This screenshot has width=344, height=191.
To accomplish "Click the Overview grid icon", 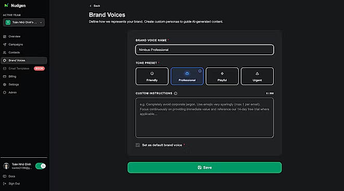I will [x=5, y=36].
